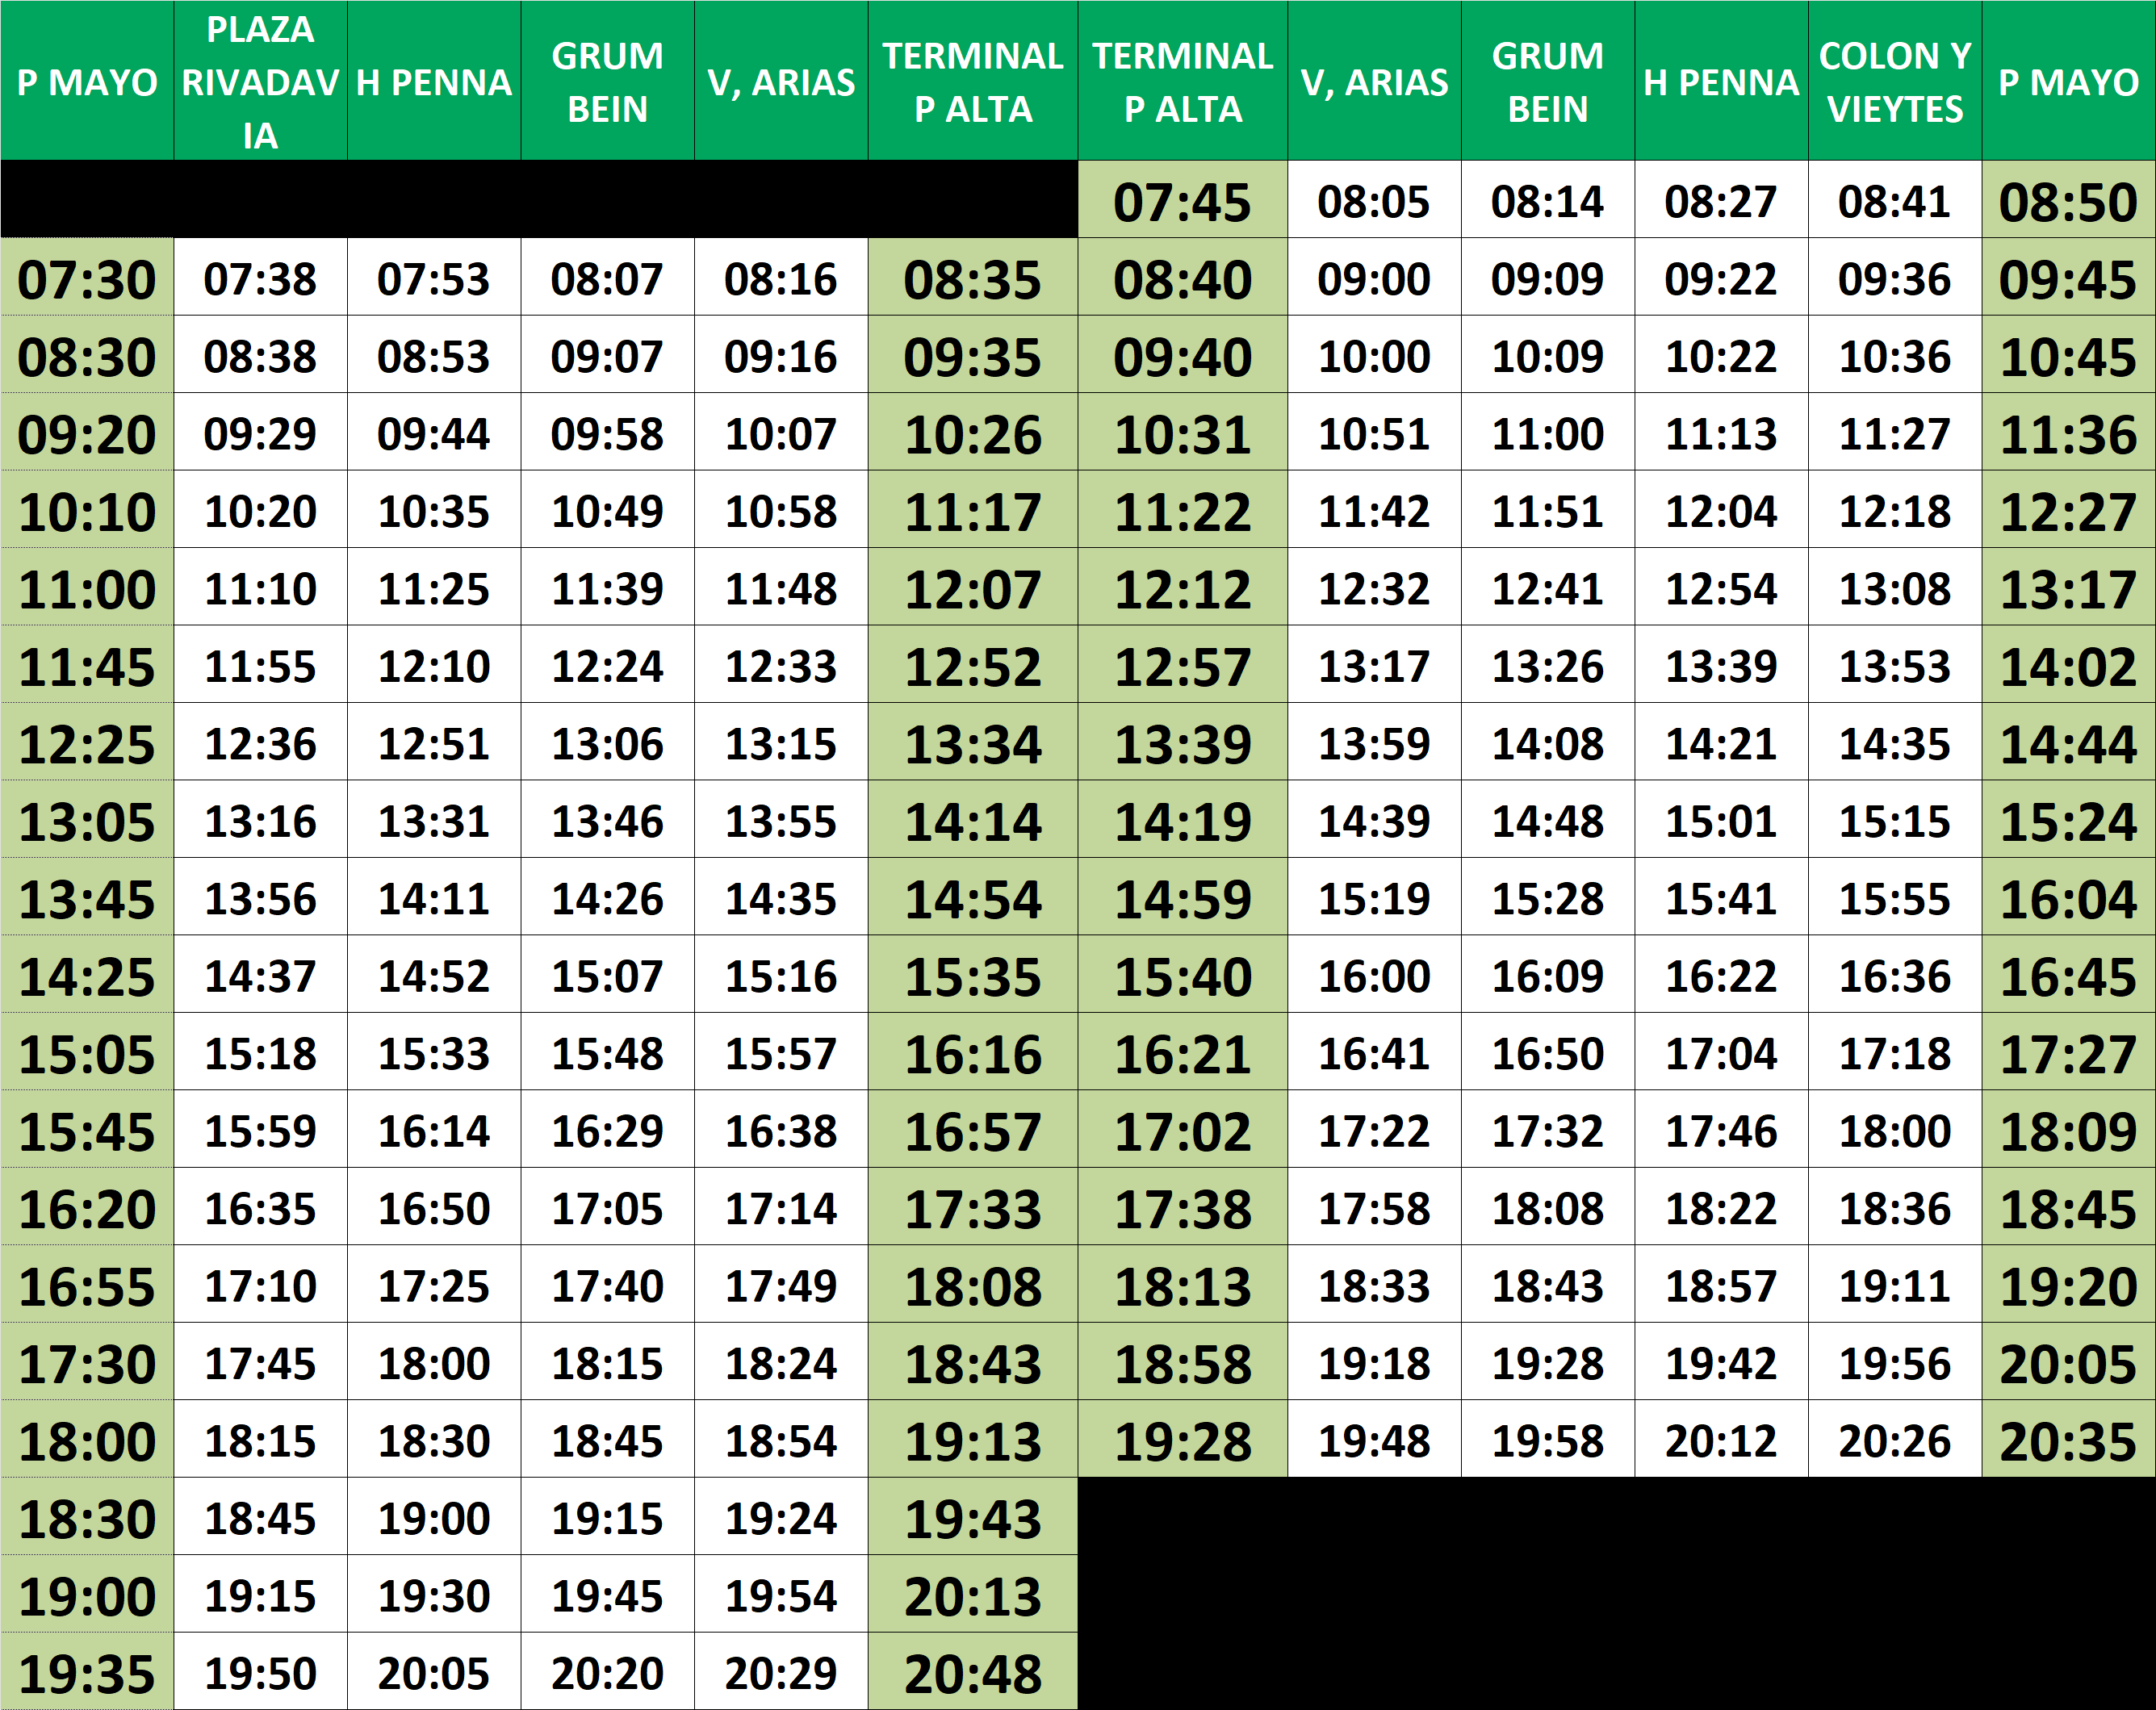Select the 14:14 terminal arrival cell
Screen dimensions: 2156x1710
(x=972, y=821)
